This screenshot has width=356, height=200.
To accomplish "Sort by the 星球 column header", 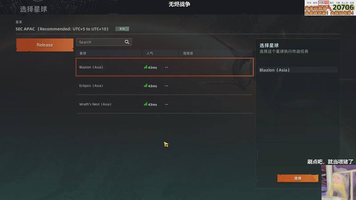I will (83, 53).
